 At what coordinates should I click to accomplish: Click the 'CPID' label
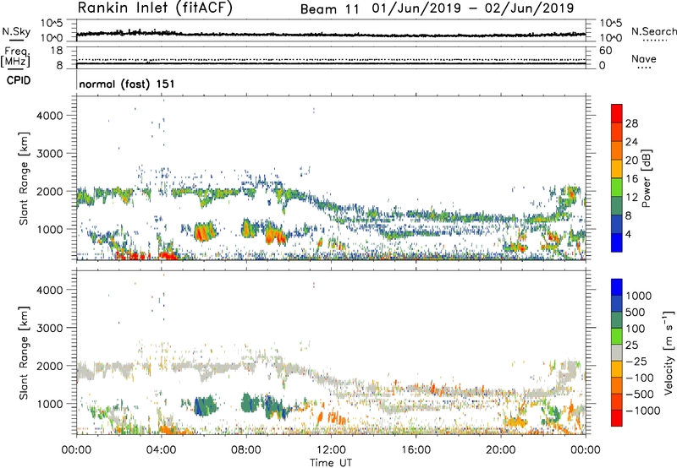19,80
